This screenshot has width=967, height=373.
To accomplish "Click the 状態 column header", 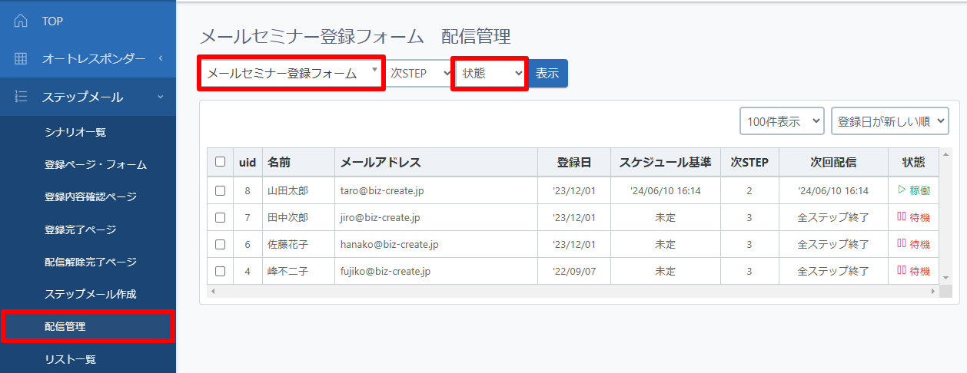I will [913, 163].
